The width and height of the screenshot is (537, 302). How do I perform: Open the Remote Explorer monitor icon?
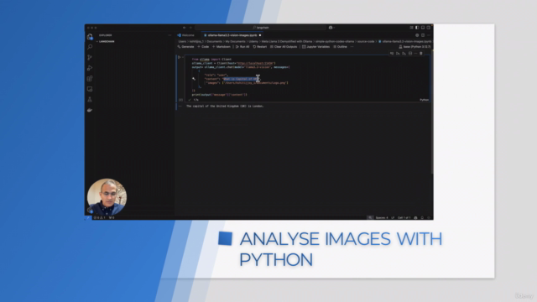(x=90, y=89)
